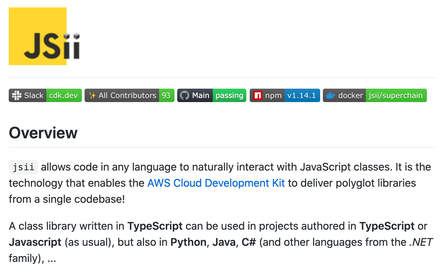Screen dimensions: 443x274
Task: Click the Overview section heading
Action: click(43, 133)
